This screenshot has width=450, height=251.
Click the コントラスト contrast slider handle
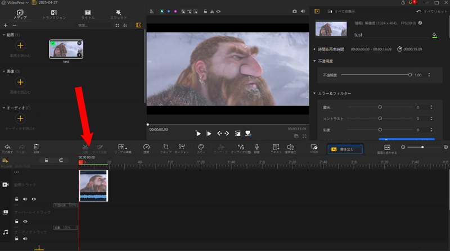(x=380, y=118)
